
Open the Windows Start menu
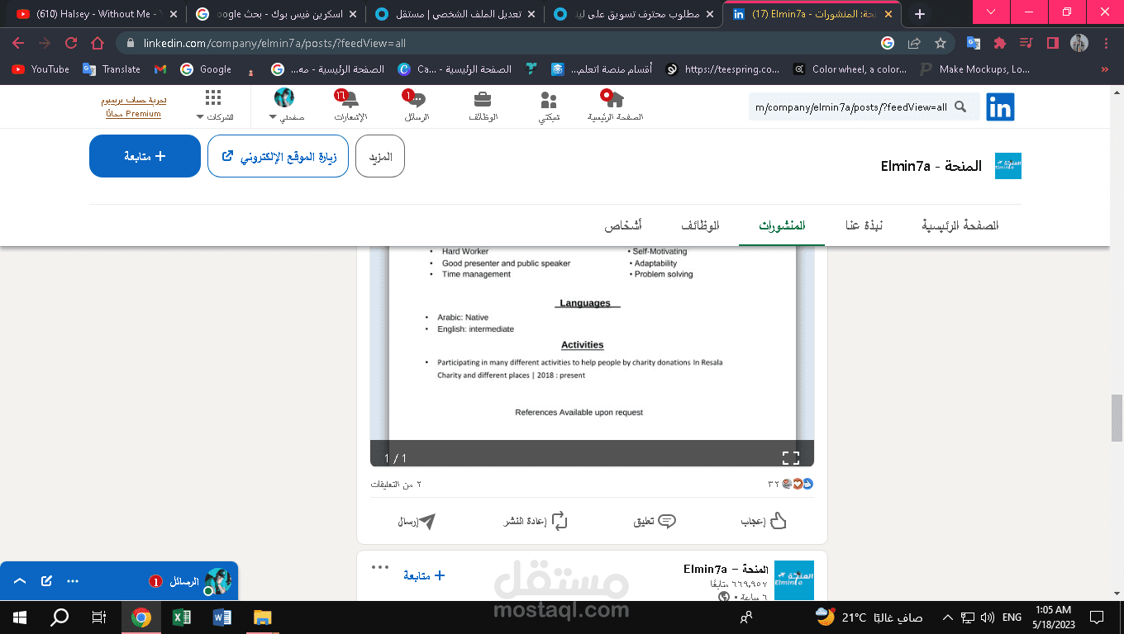point(19,617)
